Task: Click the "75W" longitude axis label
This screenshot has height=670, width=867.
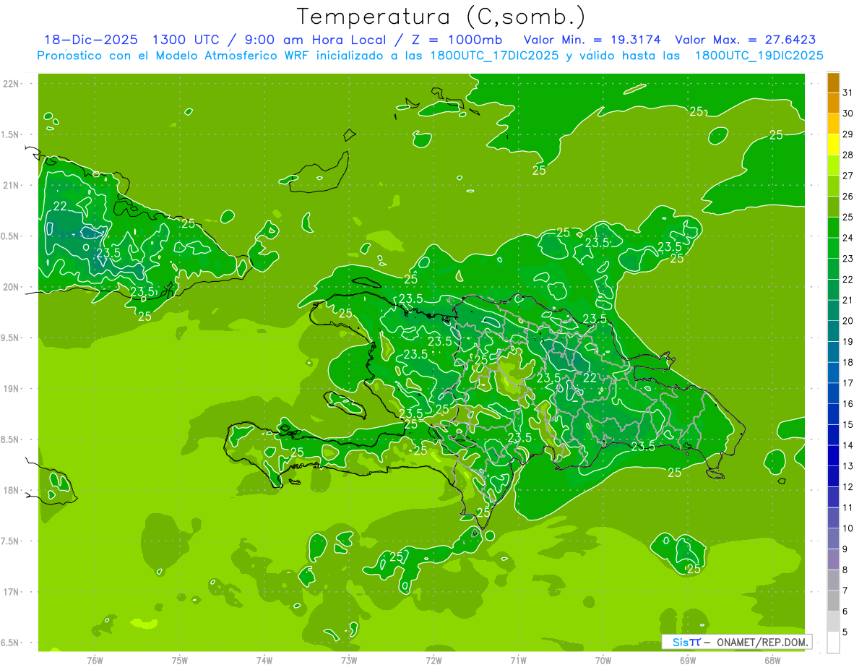Action: (179, 661)
